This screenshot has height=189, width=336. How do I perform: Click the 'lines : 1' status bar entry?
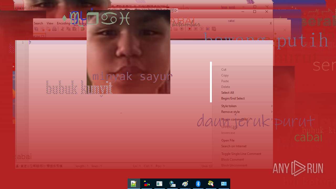point(97,166)
